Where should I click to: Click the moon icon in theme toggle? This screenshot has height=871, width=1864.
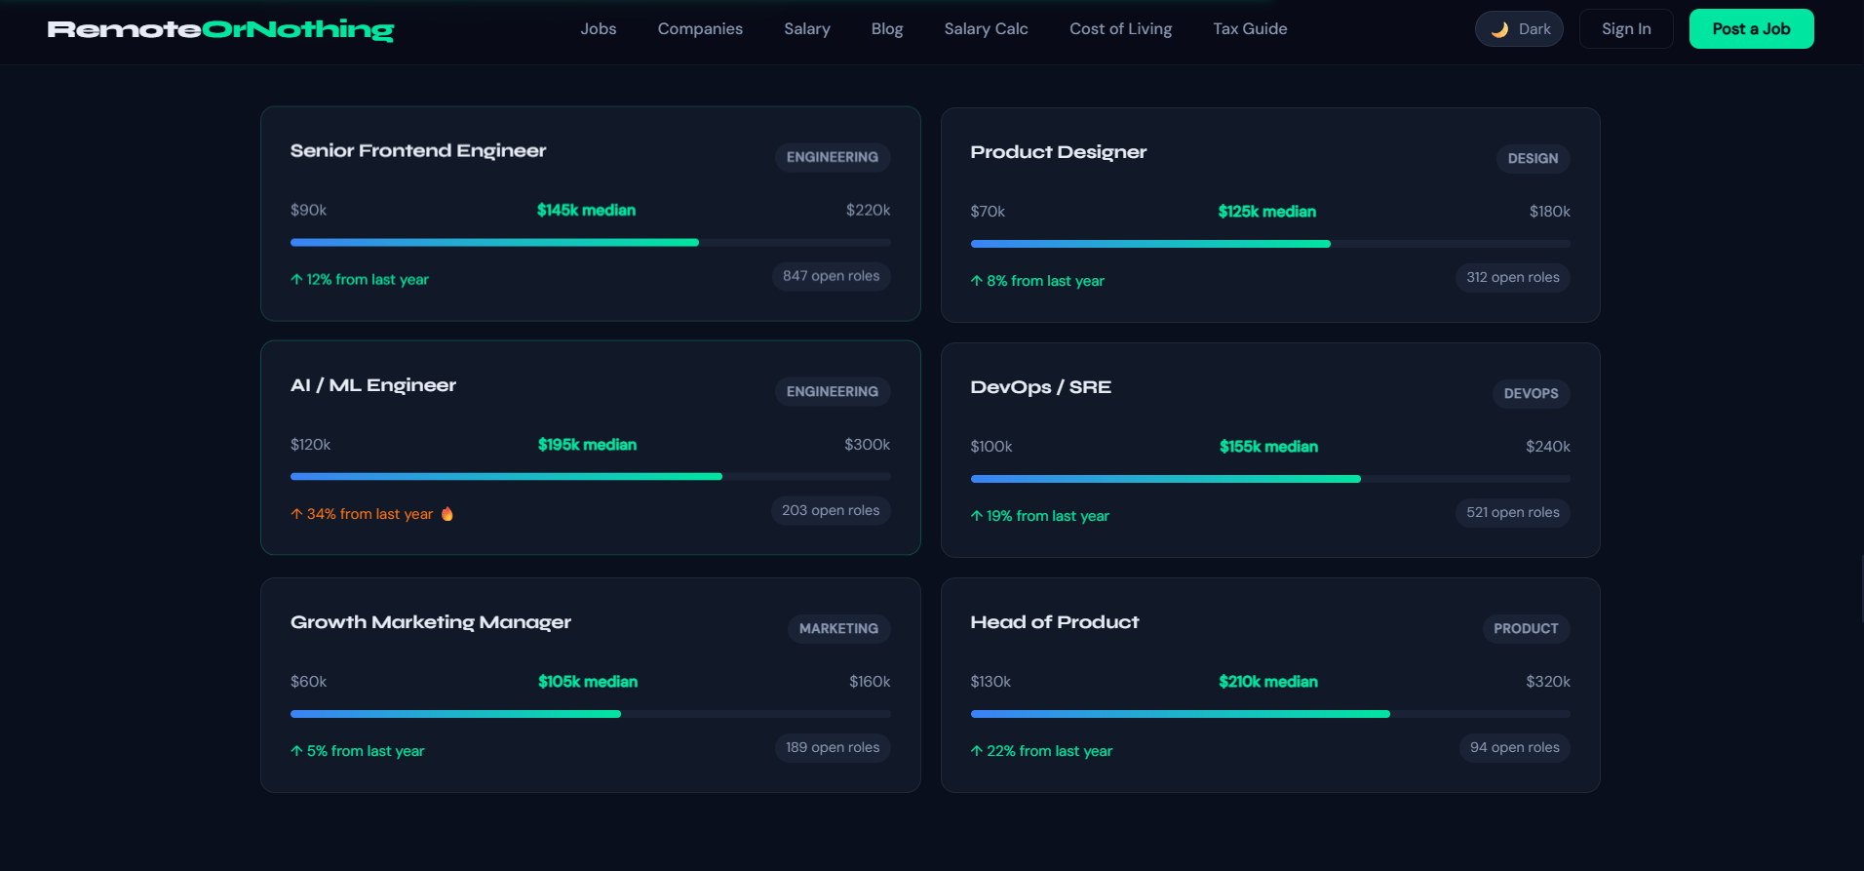1499,29
